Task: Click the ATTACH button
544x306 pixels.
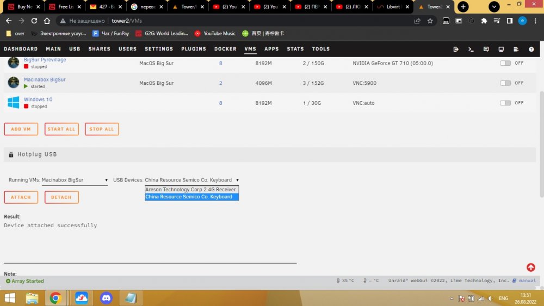Action: [x=21, y=197]
